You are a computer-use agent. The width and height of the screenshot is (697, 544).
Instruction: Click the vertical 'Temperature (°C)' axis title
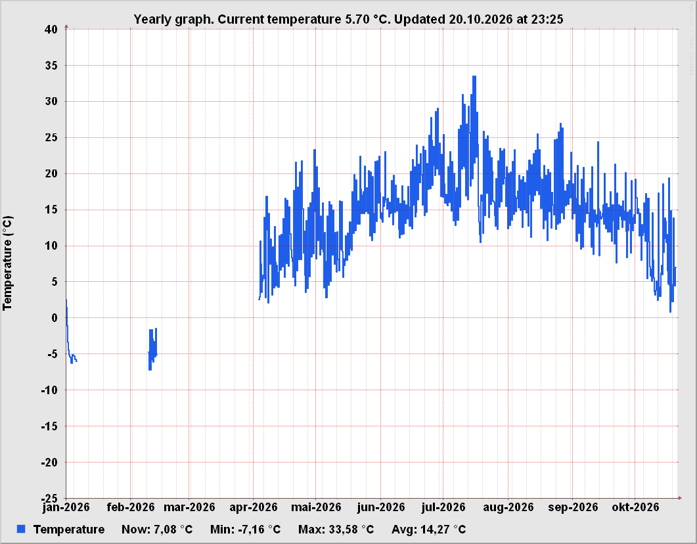[x=8, y=263]
